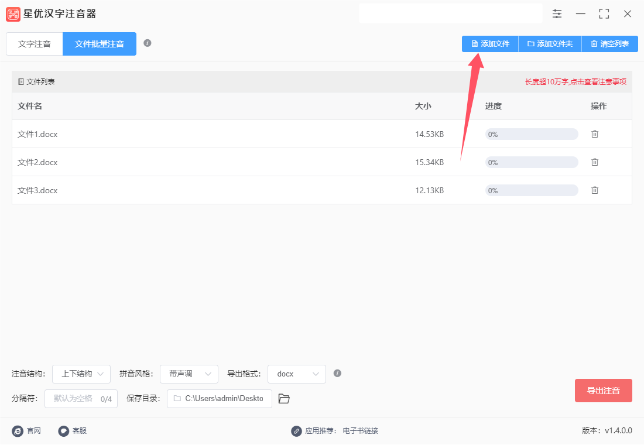This screenshot has width=644, height=445.
Task: Expand the 注音结构 上下结构 dropdown
Action: [x=81, y=374]
